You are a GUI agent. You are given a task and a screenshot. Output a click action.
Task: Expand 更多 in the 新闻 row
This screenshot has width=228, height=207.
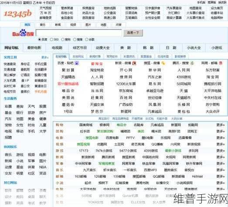220,157
